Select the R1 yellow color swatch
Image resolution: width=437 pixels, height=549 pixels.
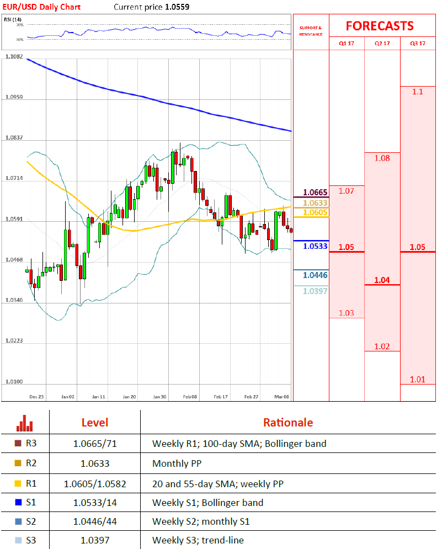pos(18,483)
